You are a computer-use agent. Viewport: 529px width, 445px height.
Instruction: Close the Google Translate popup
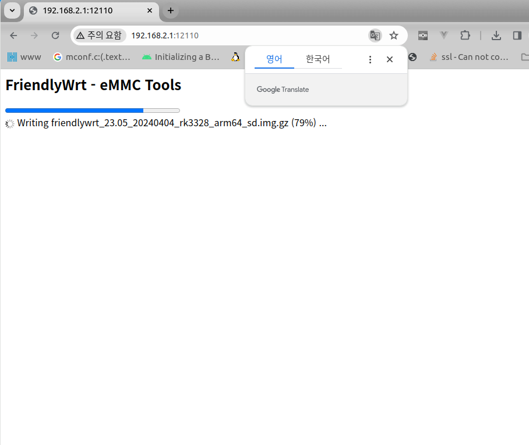[x=389, y=59]
